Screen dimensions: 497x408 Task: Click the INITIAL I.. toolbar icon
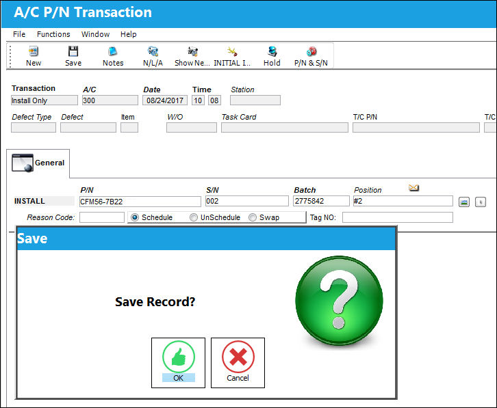(x=232, y=51)
